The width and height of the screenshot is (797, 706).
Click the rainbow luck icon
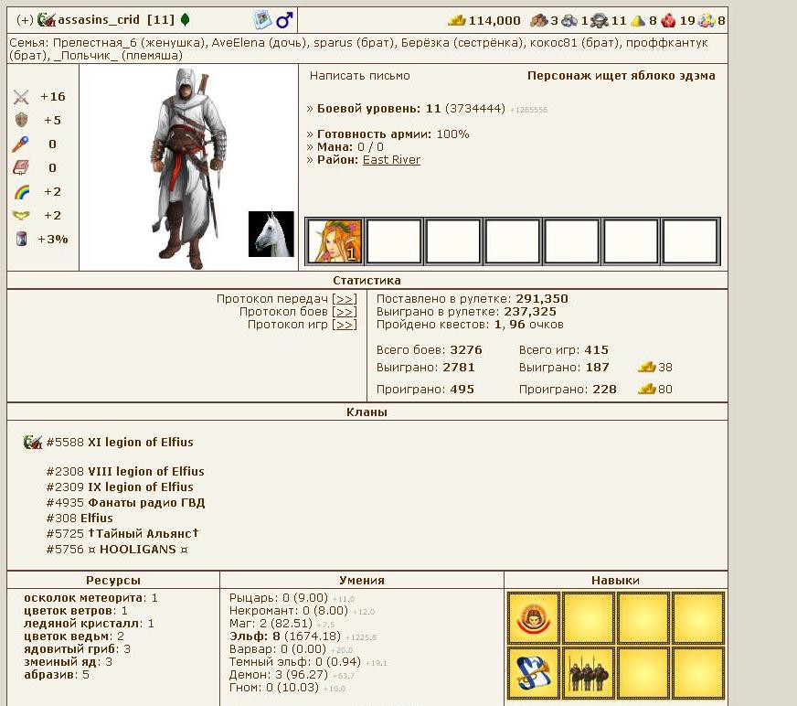pyautogui.click(x=21, y=192)
